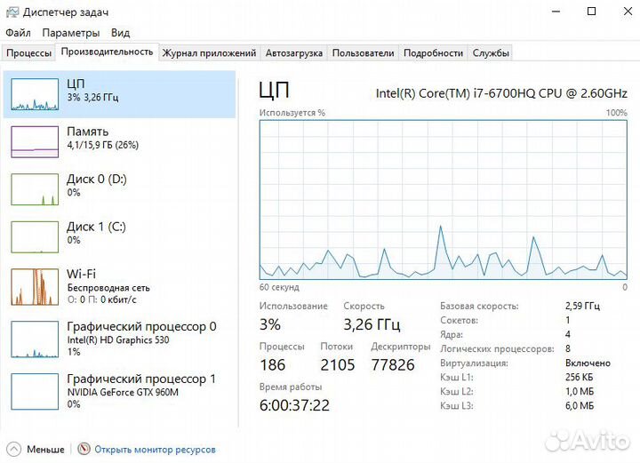Click the Память memory graph thumbnail
Viewport: 640px width, 463px height.
click(x=35, y=141)
